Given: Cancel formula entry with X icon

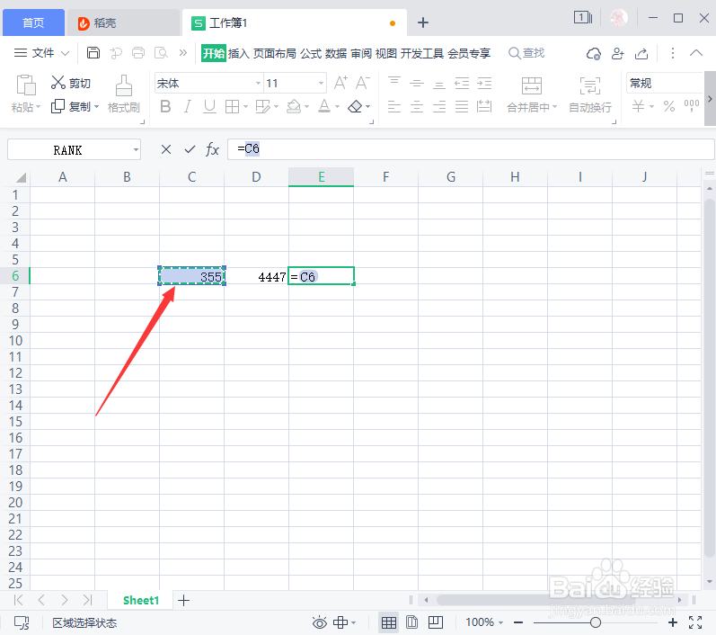Looking at the screenshot, I should pyautogui.click(x=166, y=149).
